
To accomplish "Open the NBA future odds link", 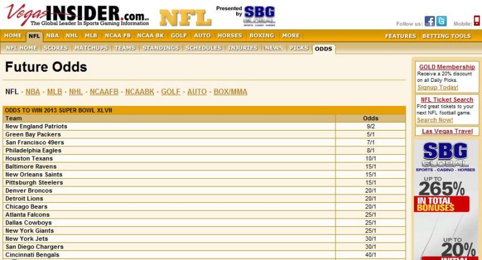I will (33, 92).
